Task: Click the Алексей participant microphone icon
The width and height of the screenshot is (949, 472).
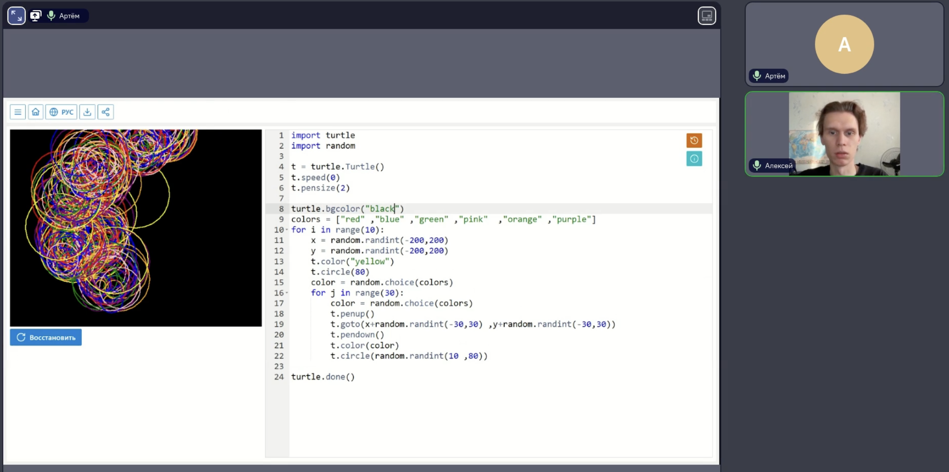Action: pyautogui.click(x=757, y=166)
